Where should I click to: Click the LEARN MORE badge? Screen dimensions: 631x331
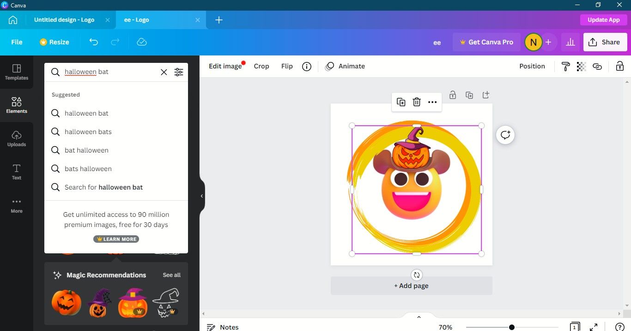116,239
